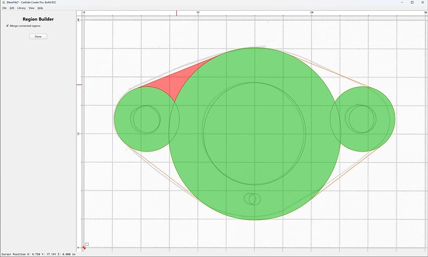Open the View menu
Image resolution: width=428 pixels, height=257 pixels.
tap(32, 8)
